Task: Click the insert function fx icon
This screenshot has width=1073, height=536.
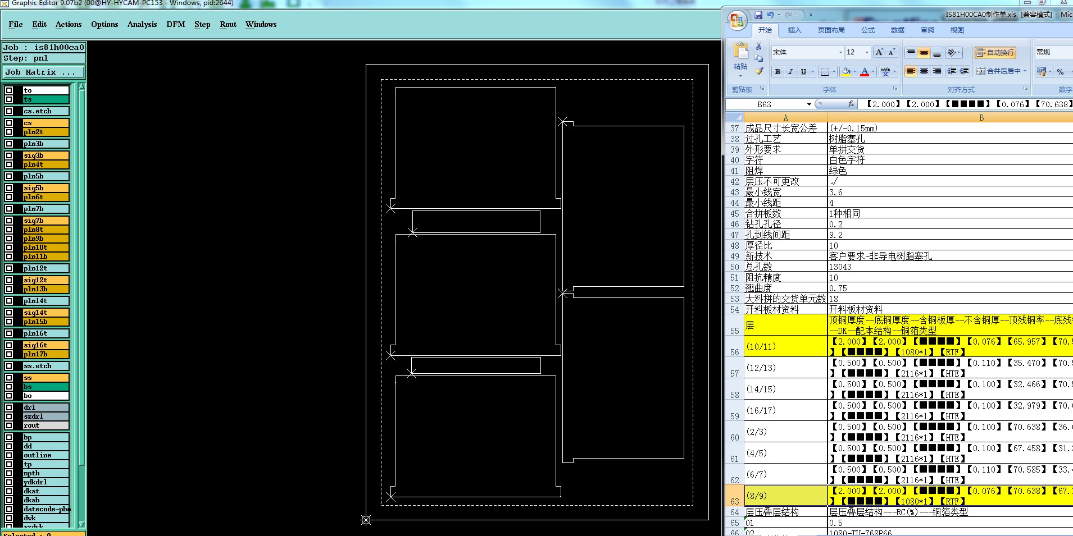Action: 851,104
